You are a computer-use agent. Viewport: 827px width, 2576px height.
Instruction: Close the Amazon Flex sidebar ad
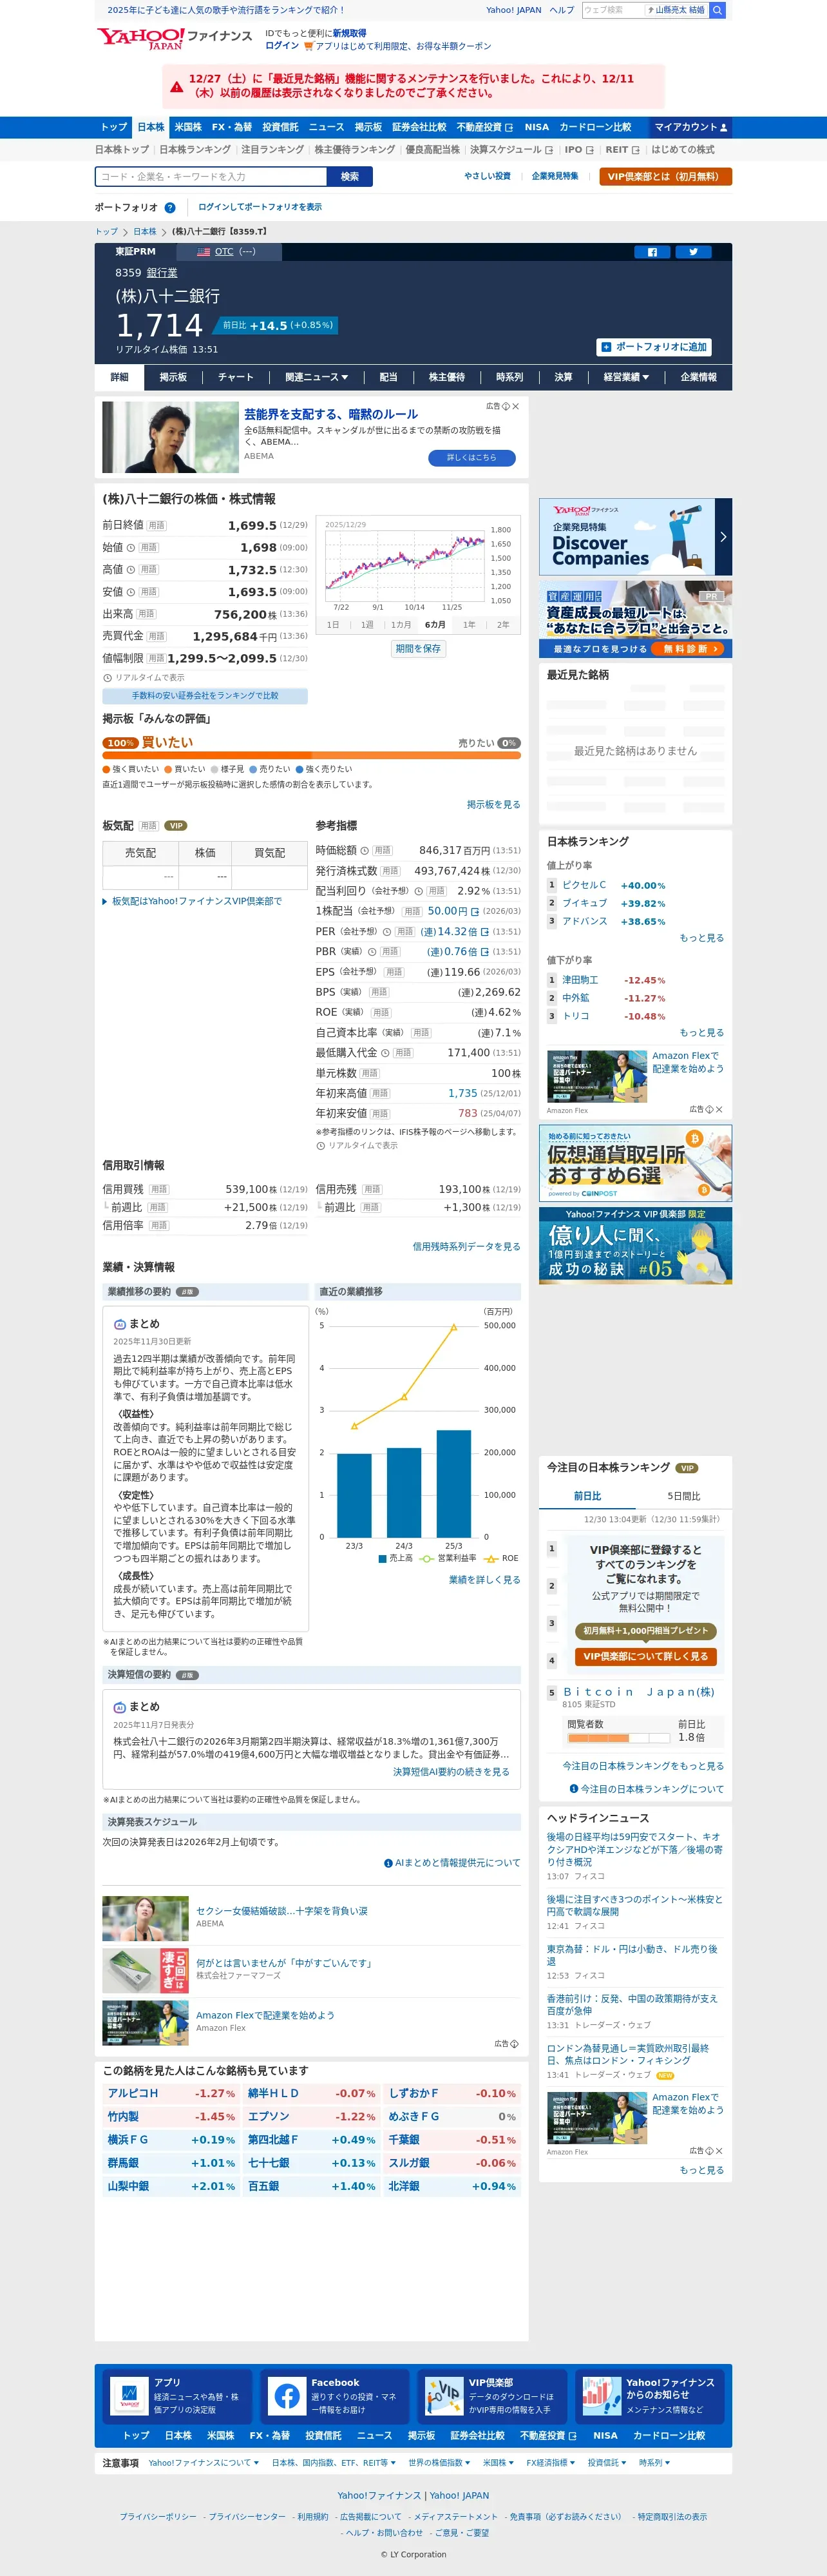pyautogui.click(x=719, y=1109)
